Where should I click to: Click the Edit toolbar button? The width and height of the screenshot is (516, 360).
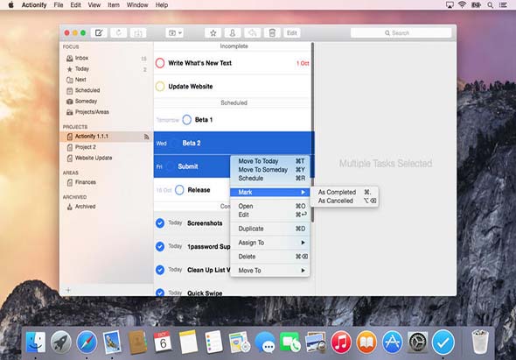292,33
